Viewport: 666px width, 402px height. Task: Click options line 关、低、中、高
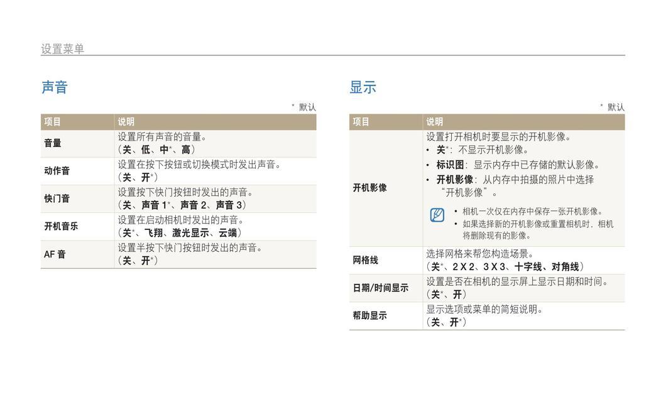156,149
